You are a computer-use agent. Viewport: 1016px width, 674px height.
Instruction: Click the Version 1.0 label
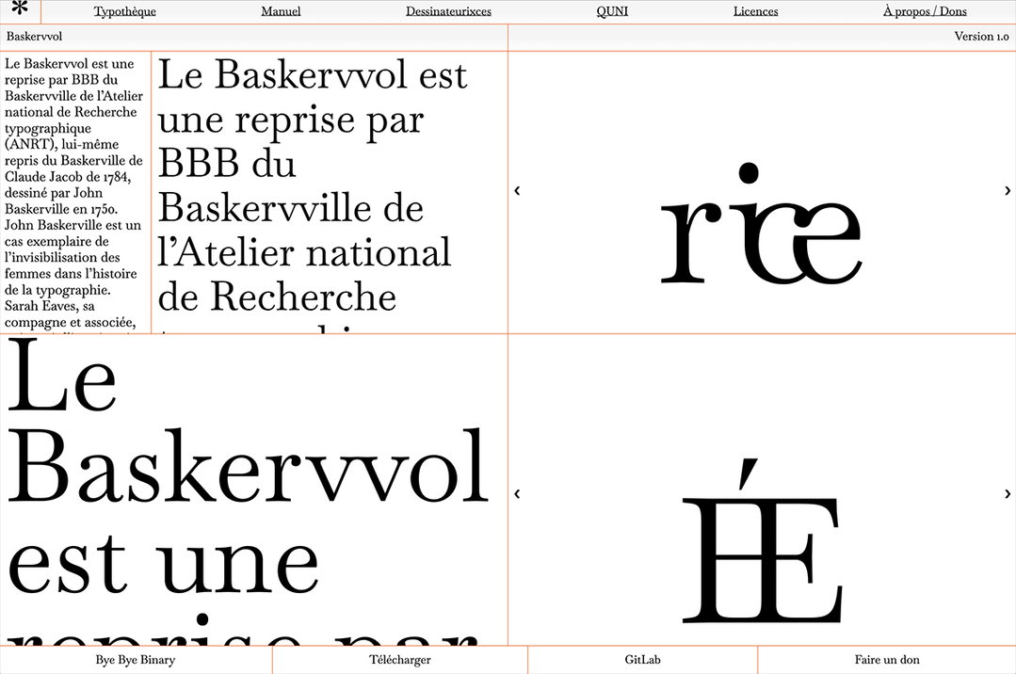982,37
